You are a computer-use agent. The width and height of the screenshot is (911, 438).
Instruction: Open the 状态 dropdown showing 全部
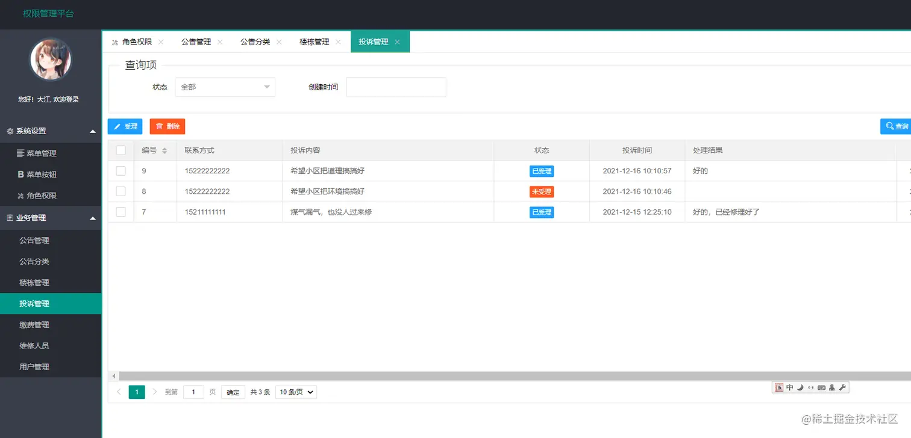pos(225,87)
